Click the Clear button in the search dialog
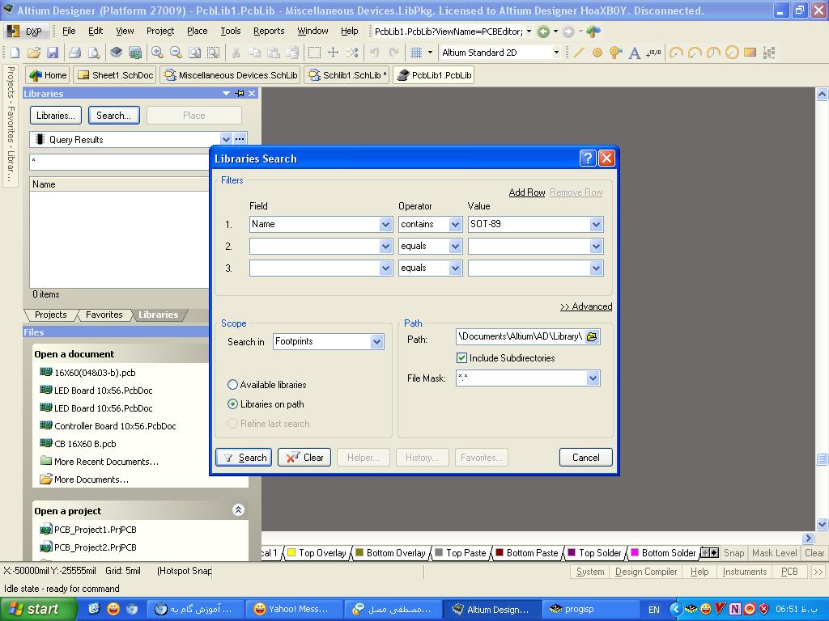Image resolution: width=829 pixels, height=621 pixels. [304, 458]
